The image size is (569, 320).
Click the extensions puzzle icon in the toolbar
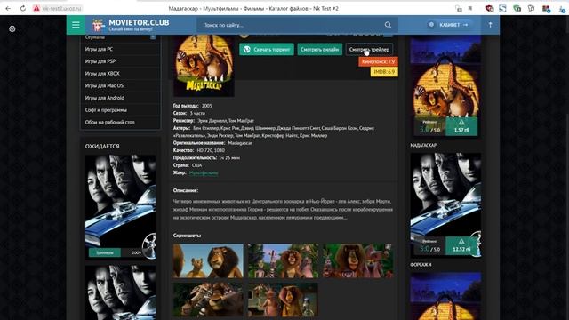[x=532, y=8]
